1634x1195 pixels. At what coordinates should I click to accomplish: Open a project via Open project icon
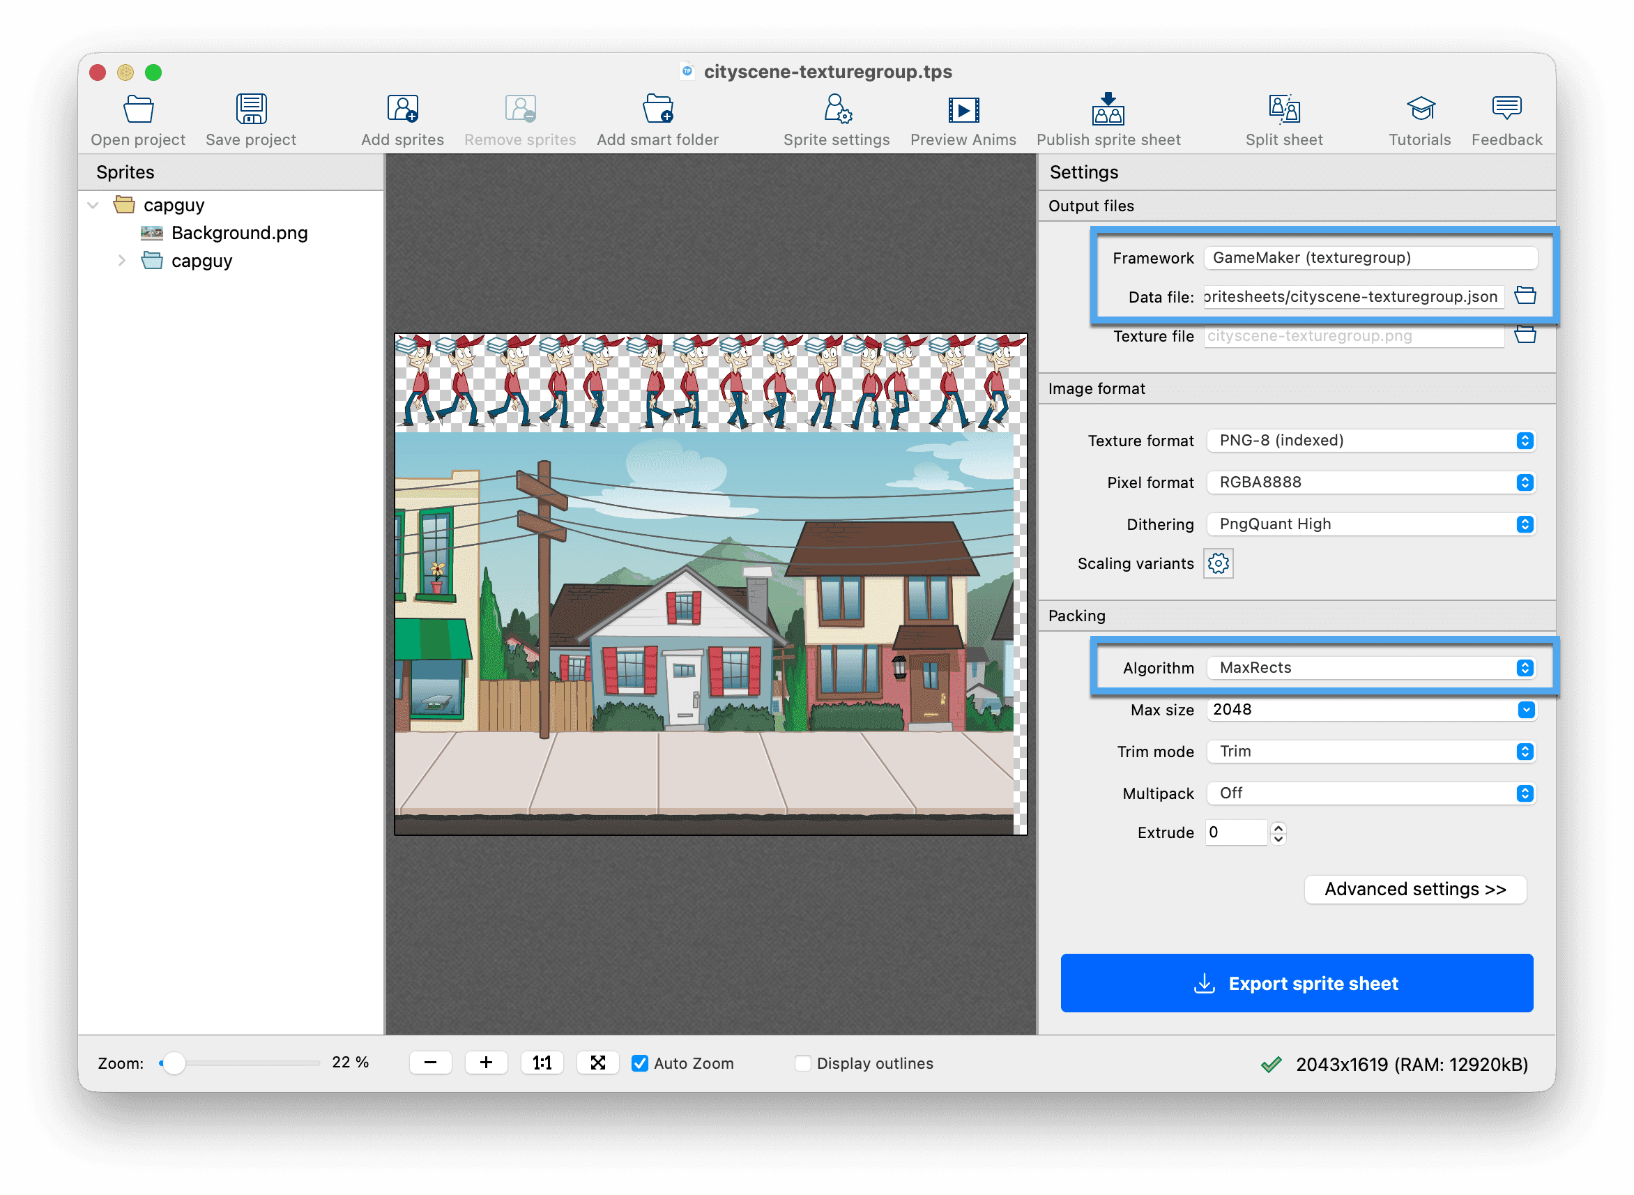coord(137,109)
